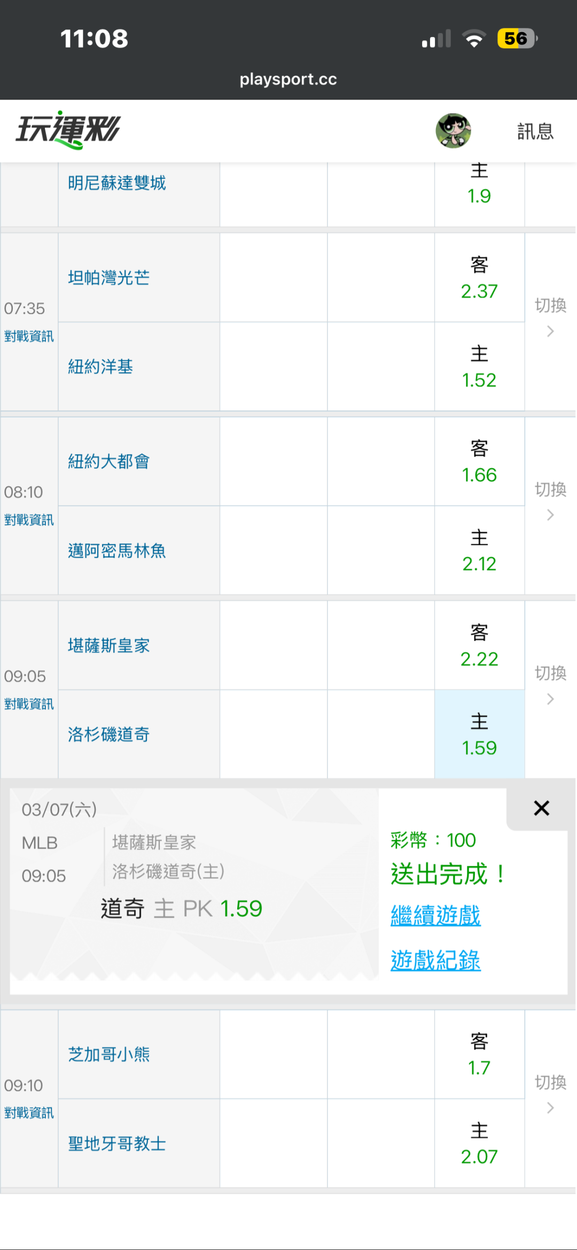The height and width of the screenshot is (1250, 577).
Task: Open the user profile avatar
Action: point(453,131)
